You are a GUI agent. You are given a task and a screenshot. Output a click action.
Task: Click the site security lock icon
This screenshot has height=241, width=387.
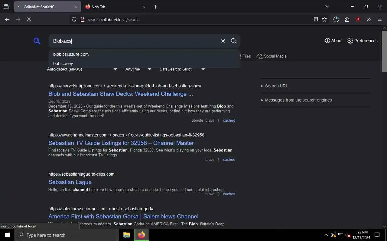(82, 19)
